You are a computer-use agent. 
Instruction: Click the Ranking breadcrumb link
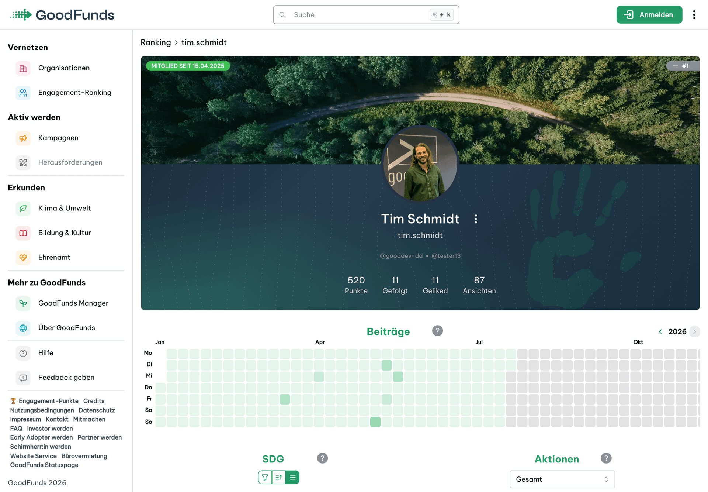click(x=156, y=42)
